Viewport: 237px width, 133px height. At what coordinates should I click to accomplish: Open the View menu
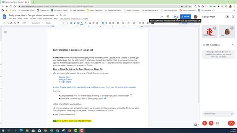coord(20,18)
